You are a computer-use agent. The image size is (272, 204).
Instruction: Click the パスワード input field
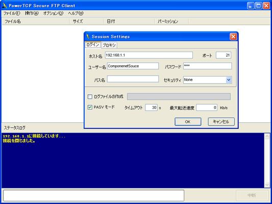pyautogui.click(x=208, y=66)
